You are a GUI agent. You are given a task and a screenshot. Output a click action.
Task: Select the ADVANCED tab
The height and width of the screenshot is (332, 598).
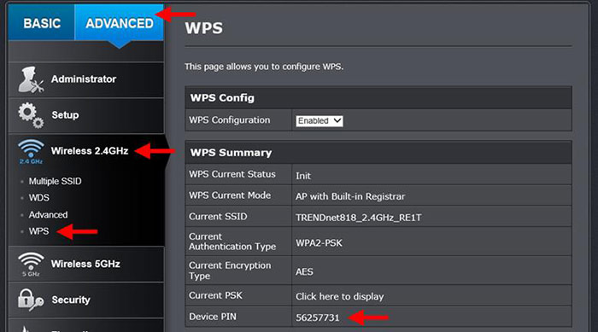120,23
